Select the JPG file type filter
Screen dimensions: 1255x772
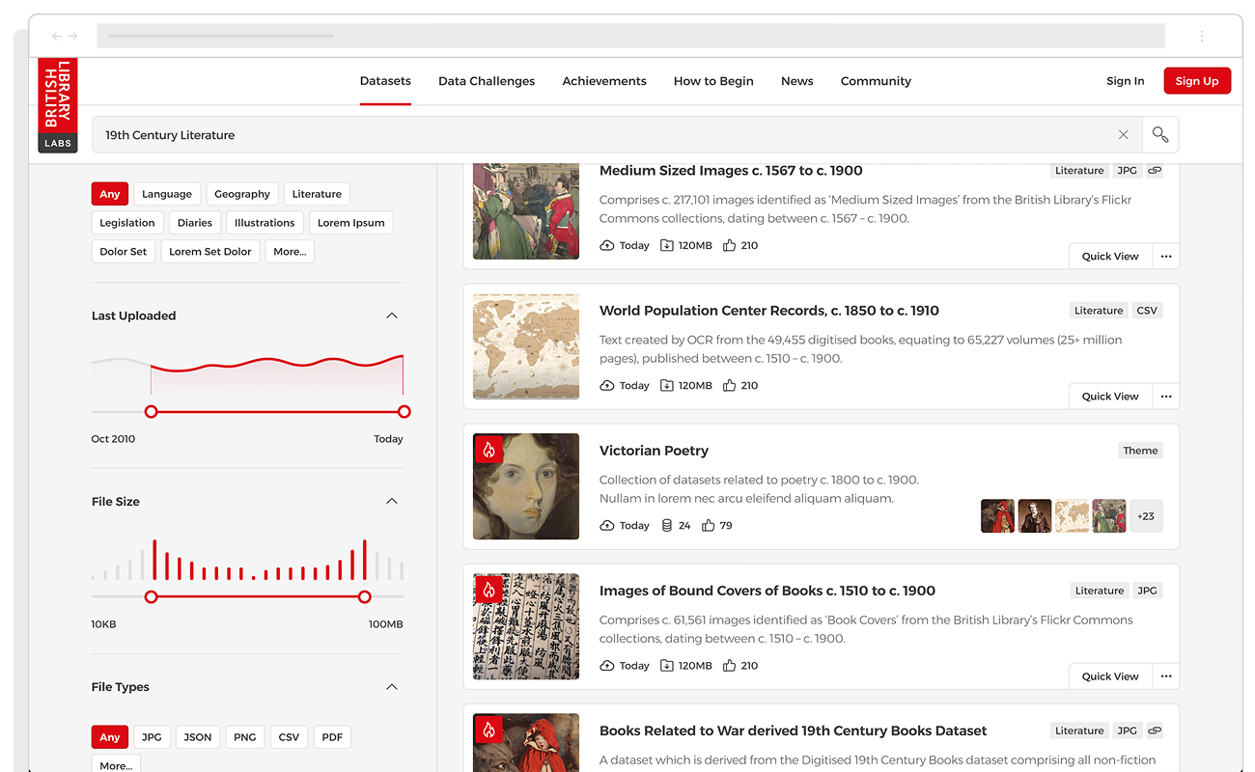152,737
